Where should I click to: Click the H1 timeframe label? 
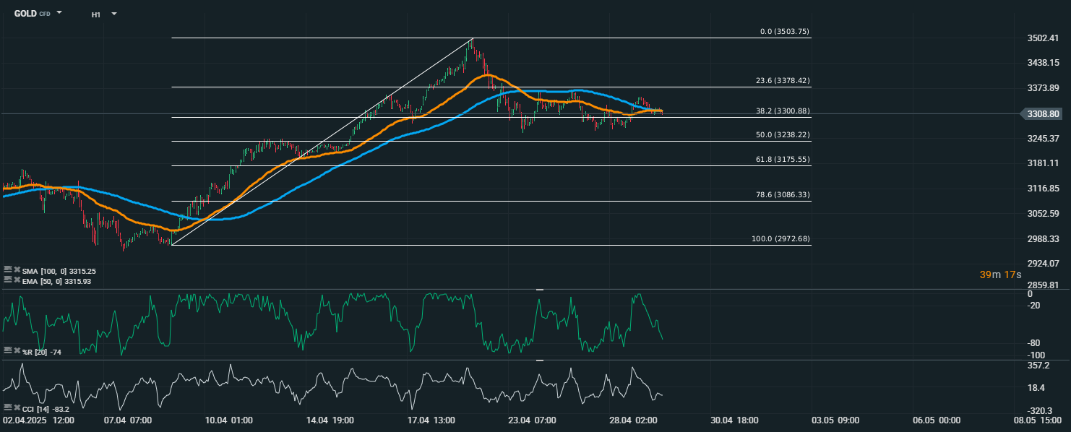point(95,14)
